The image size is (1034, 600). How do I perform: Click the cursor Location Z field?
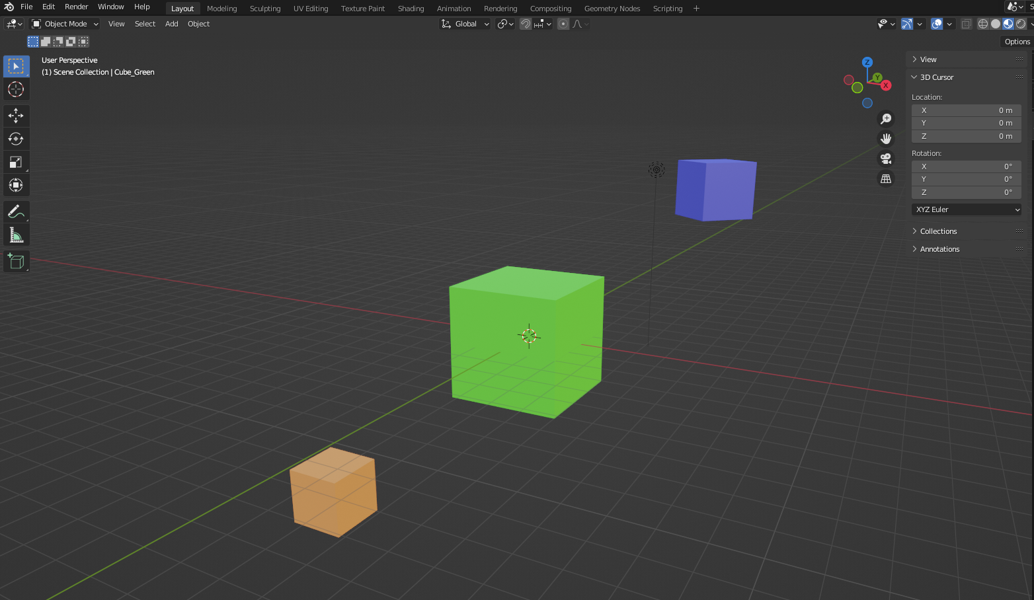click(967, 136)
